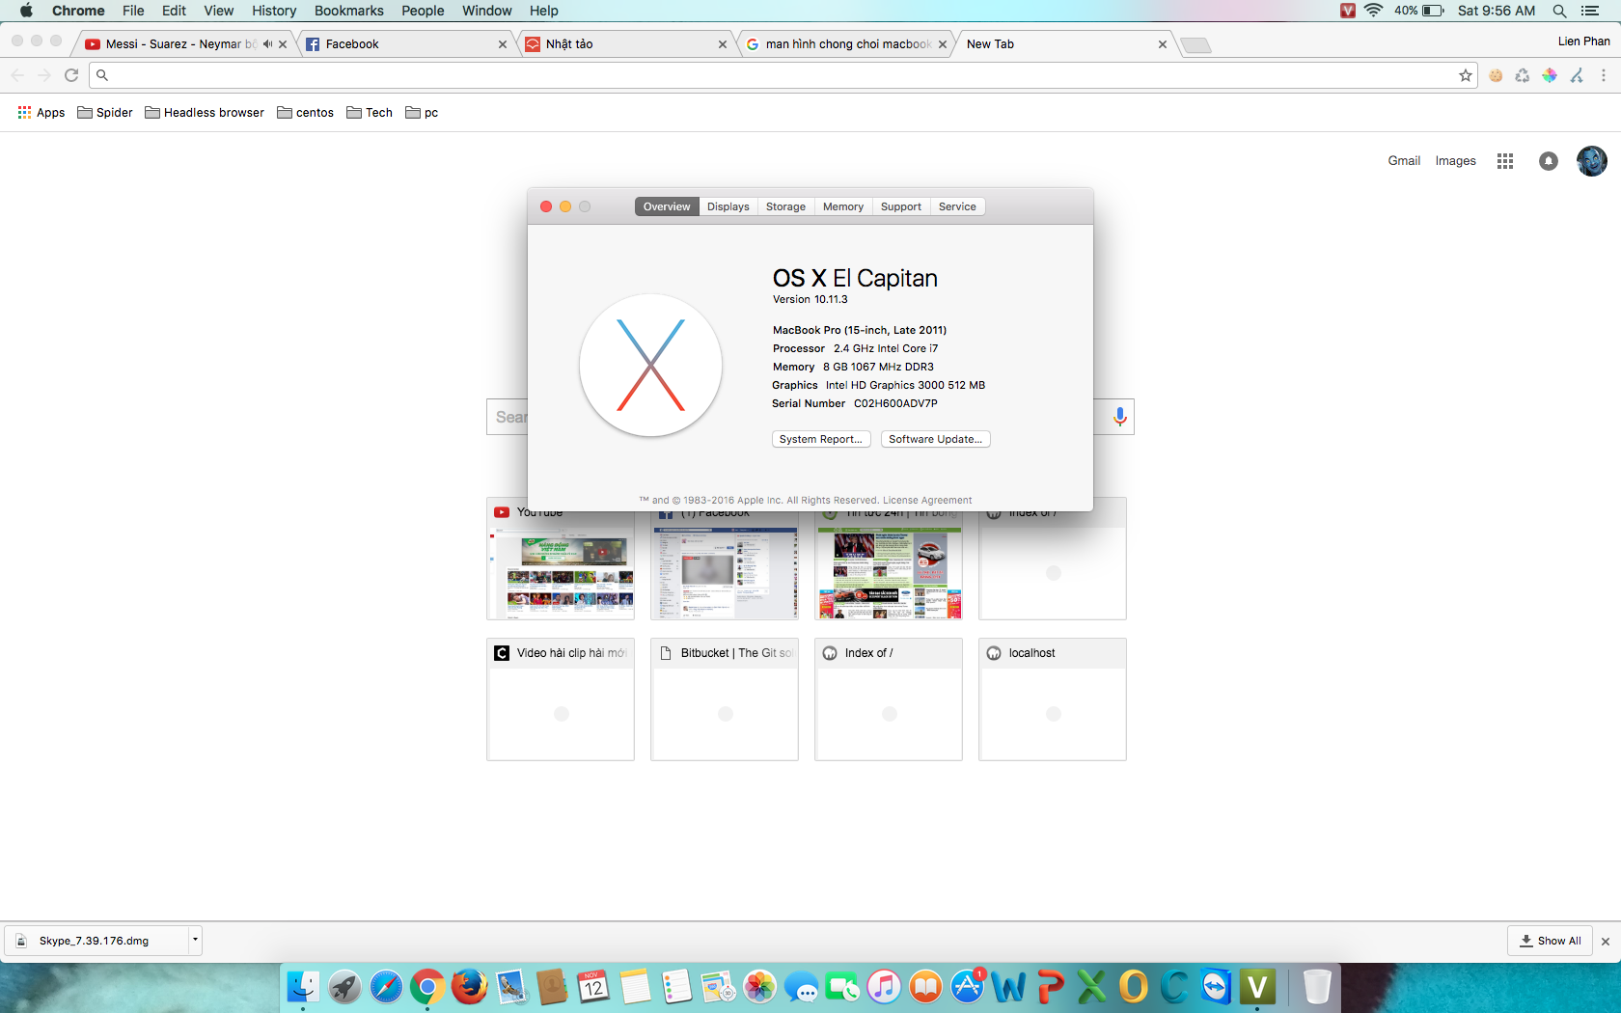The image size is (1621, 1013).
Task: Open Chrome's three-dot menu
Action: [x=1604, y=75]
